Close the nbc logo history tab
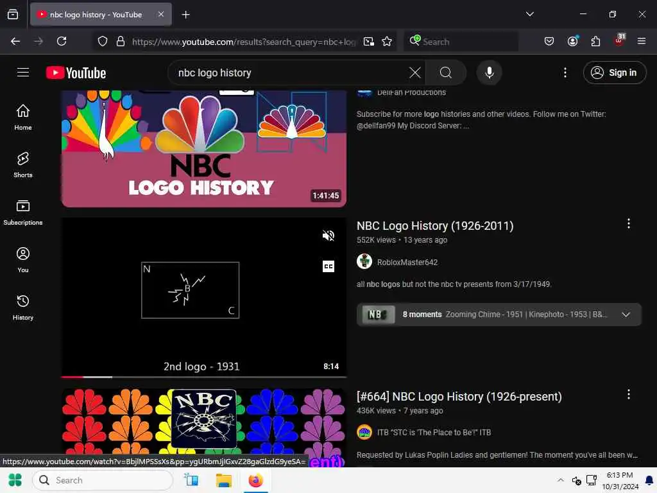657x493 pixels. click(161, 14)
